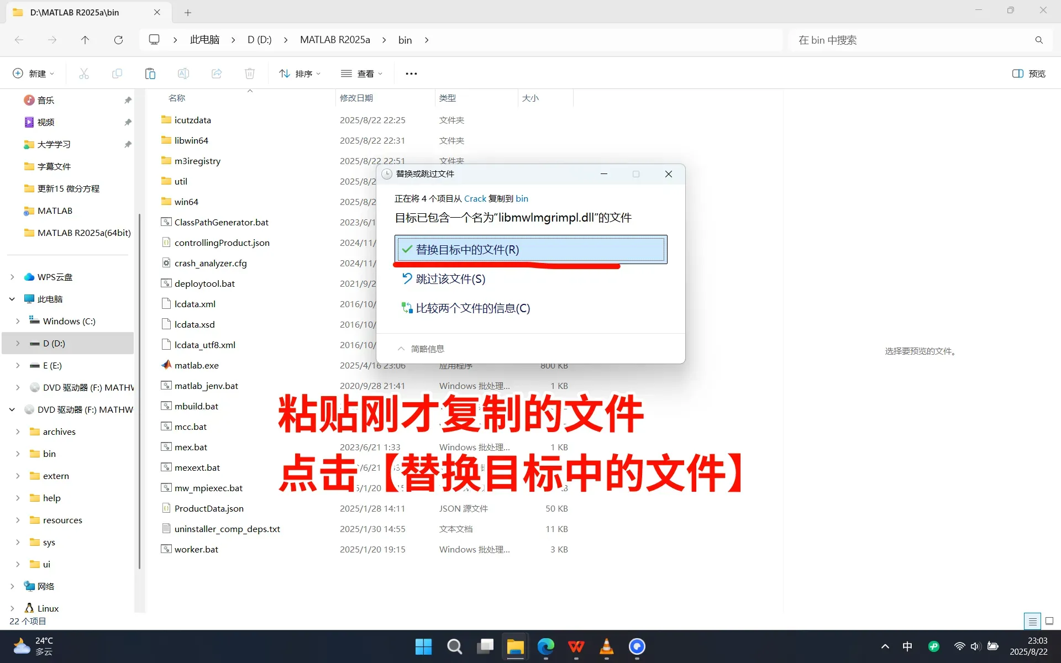Open WPS Office from the taskbar

coord(576,646)
